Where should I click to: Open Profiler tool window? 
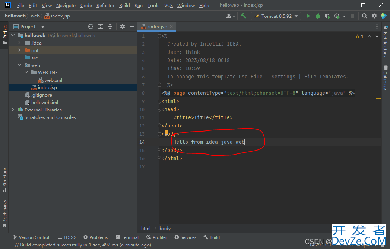pos(157,237)
